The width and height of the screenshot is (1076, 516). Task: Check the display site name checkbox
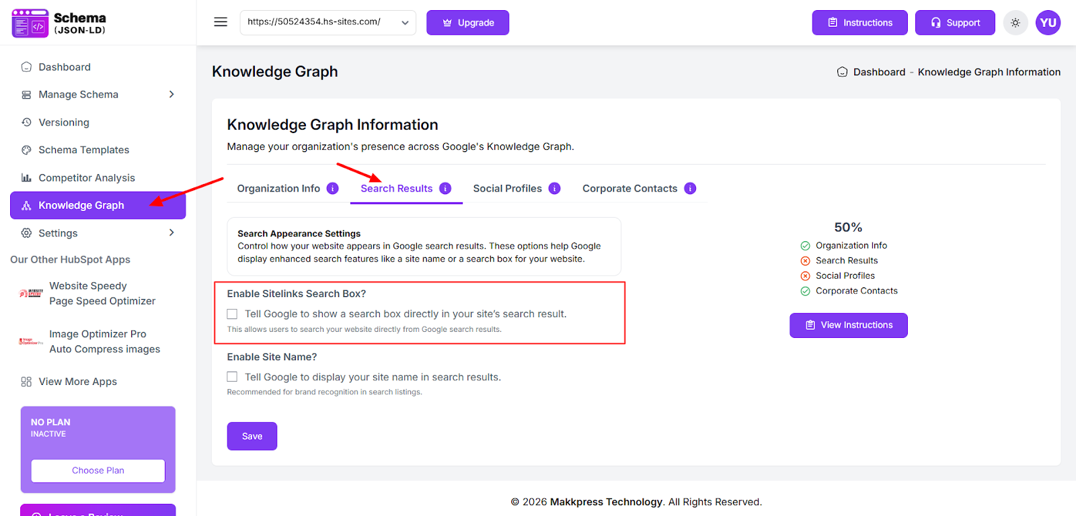232,377
